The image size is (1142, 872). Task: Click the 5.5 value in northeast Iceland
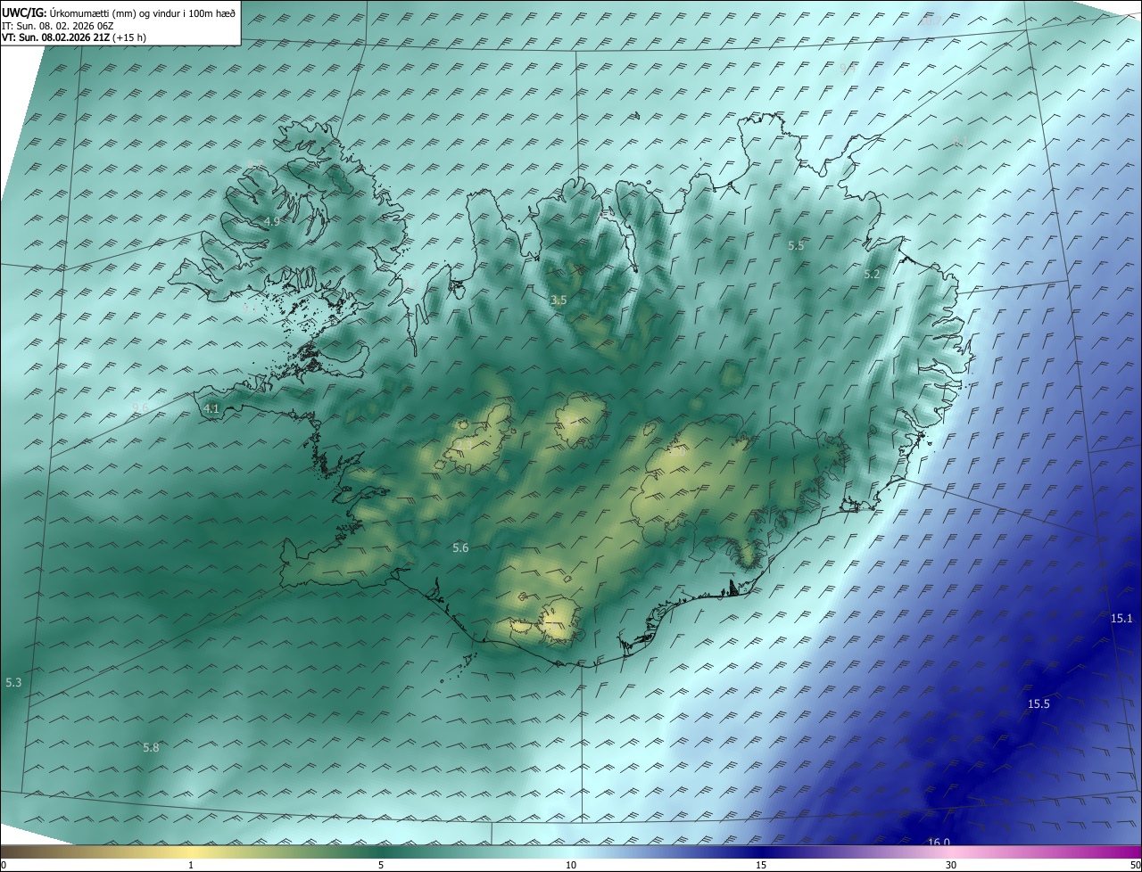click(x=796, y=245)
